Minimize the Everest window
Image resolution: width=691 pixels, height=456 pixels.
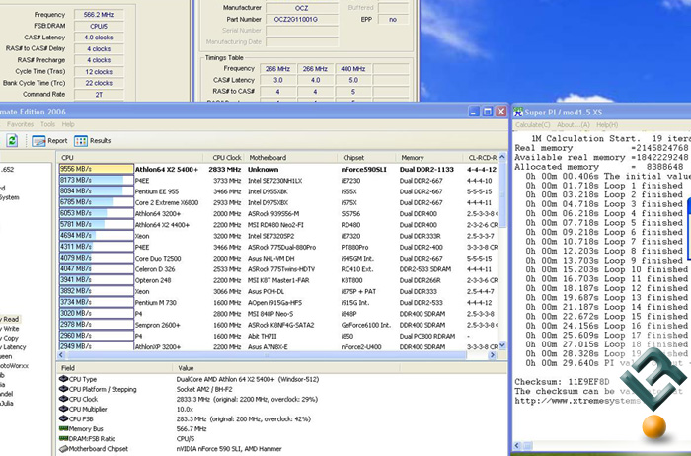click(474, 112)
